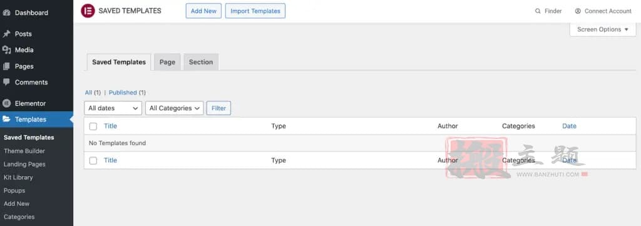The width and height of the screenshot is (641, 226).
Task: Click the Posts pushpin icon
Action: pyautogui.click(x=6, y=34)
